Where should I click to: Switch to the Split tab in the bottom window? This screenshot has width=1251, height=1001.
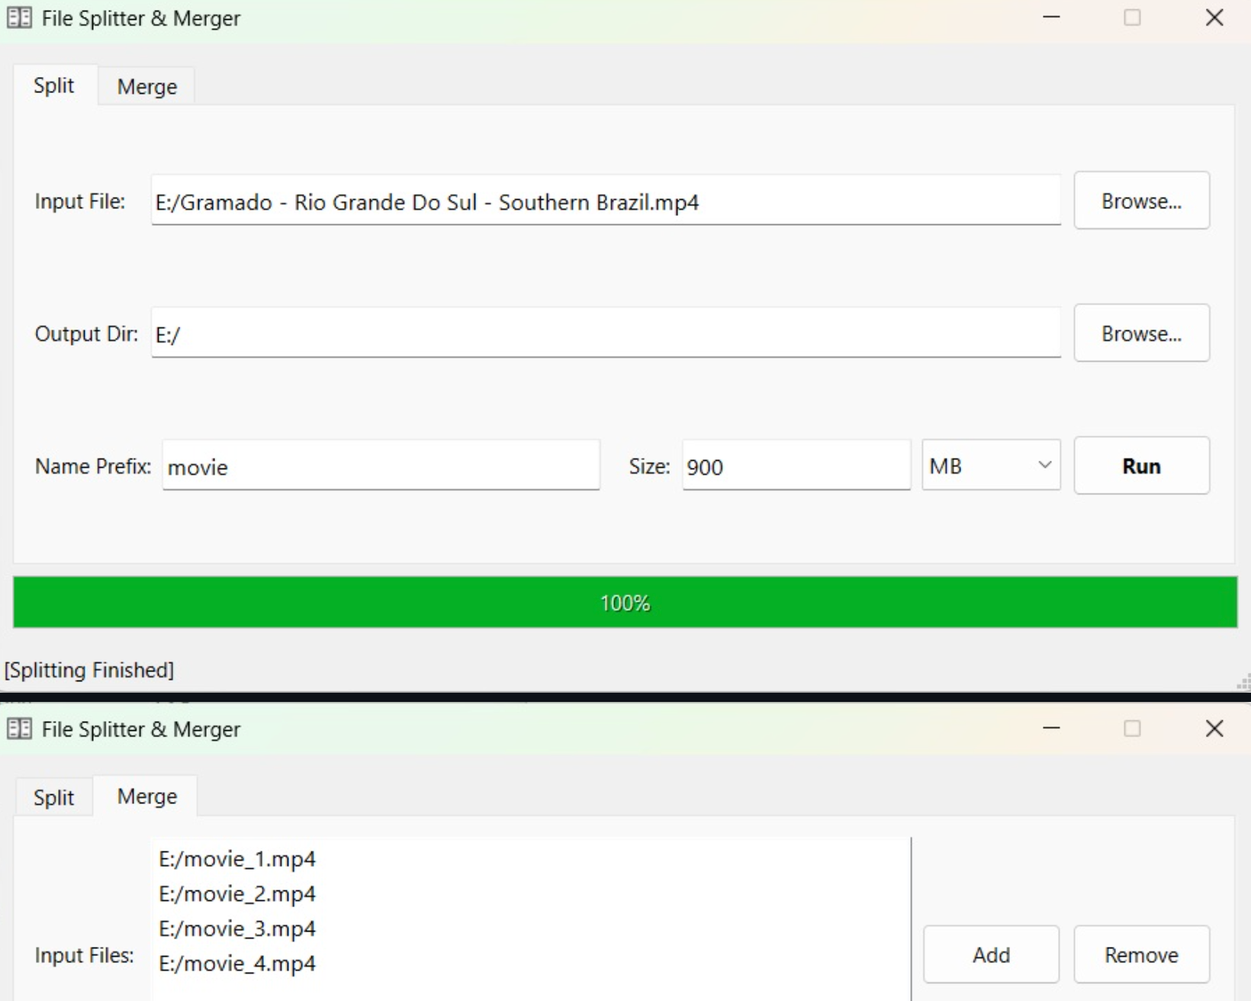[x=53, y=797]
